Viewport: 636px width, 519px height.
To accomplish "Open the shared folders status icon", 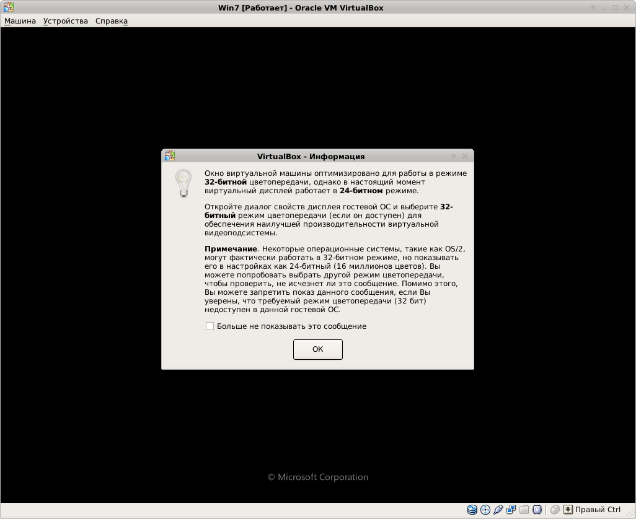I will 524,510.
